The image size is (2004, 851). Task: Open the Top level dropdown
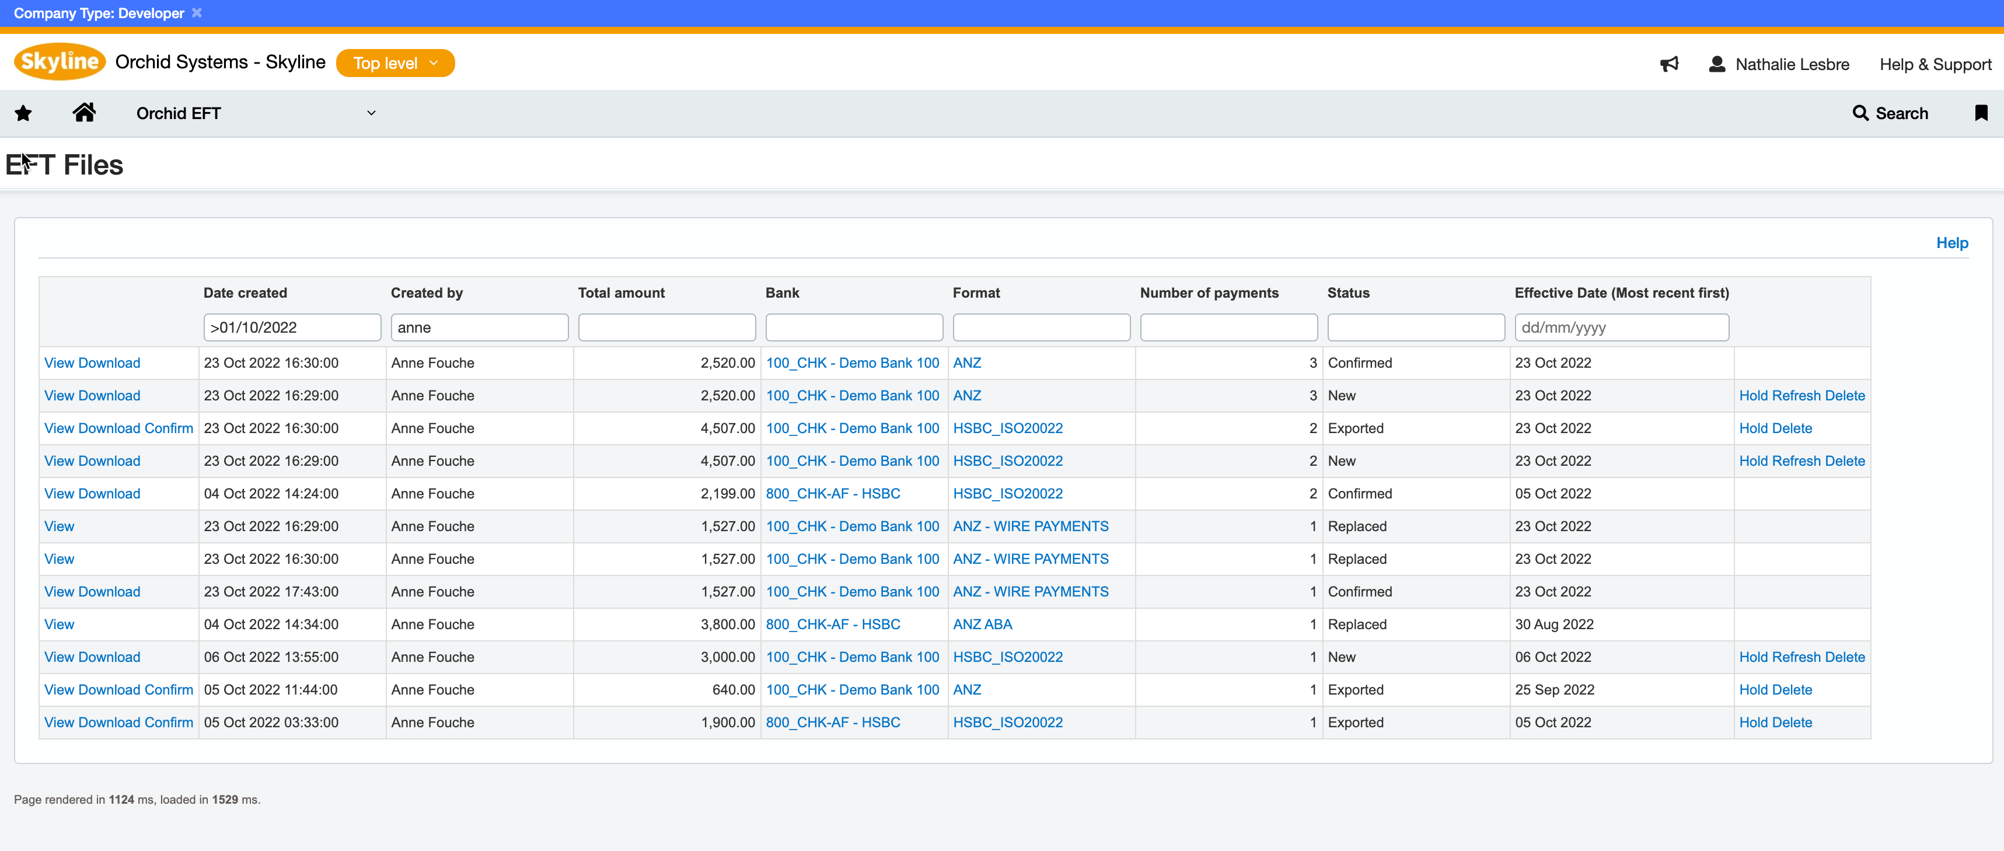pos(395,63)
